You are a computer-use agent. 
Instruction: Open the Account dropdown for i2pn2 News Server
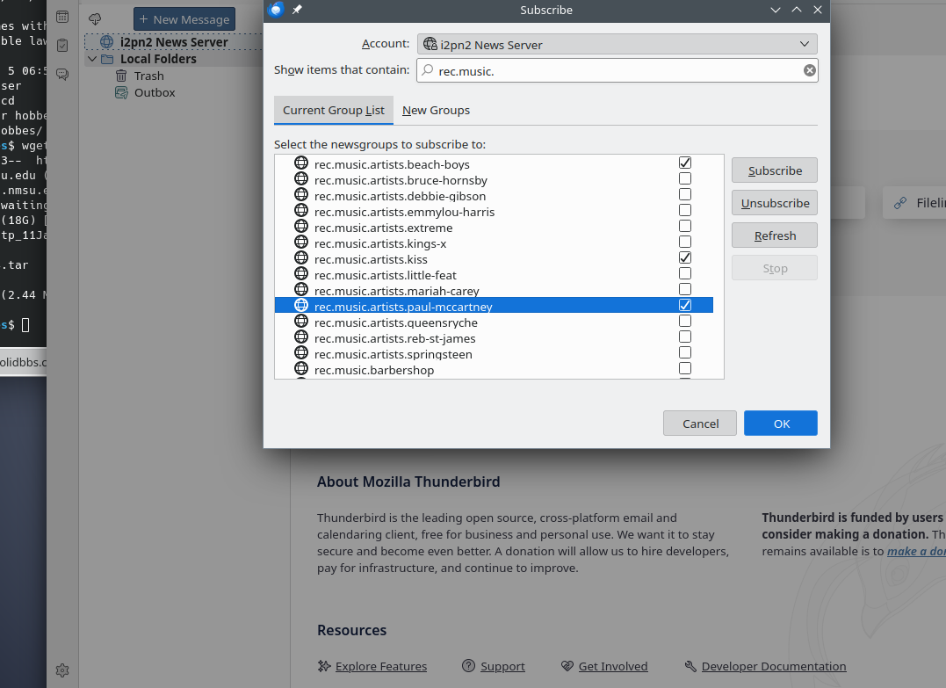(x=617, y=44)
